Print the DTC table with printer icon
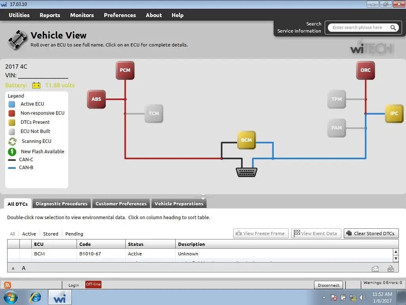Image resolution: width=406 pixels, height=305 pixels. [375, 269]
